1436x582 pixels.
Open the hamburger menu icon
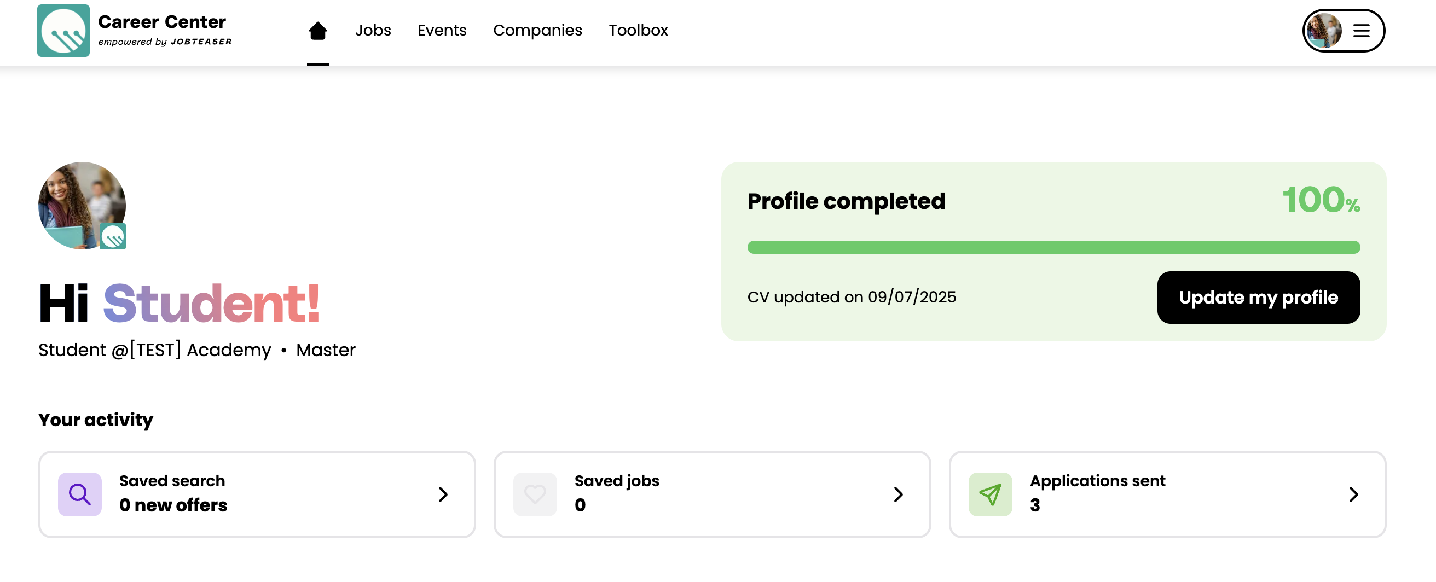[1362, 31]
